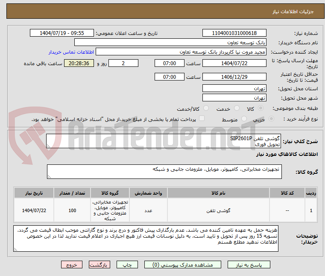Open 'مشاهده مدارک پیوستی (0)' attachments
Viewport: 325px width, 276px height.
(183, 265)
